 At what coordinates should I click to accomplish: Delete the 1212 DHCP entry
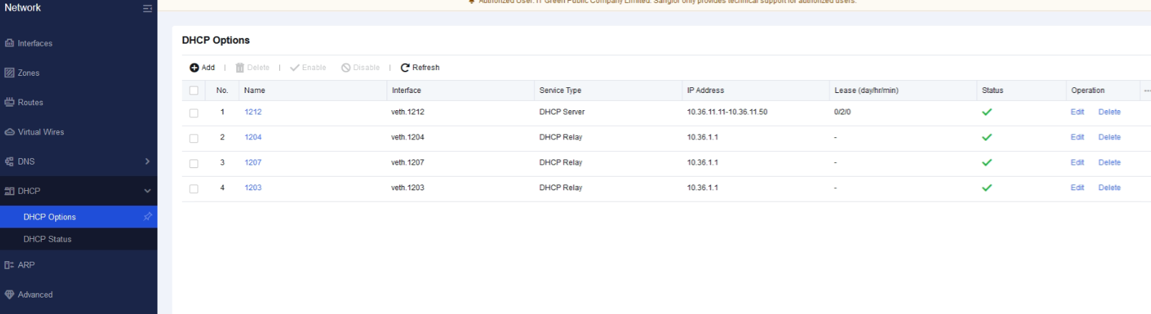[1109, 112]
